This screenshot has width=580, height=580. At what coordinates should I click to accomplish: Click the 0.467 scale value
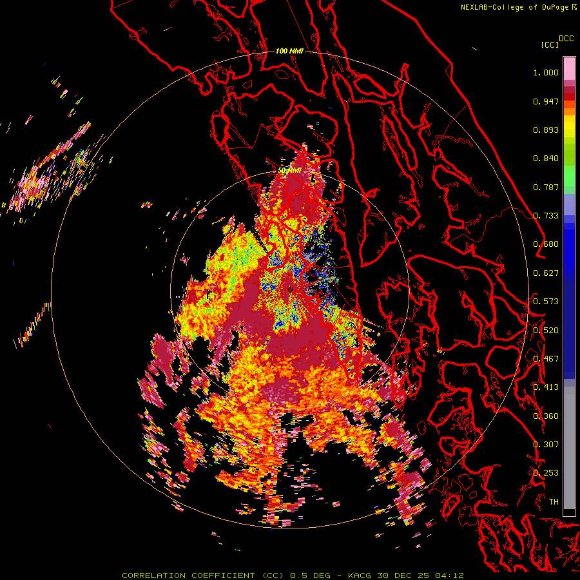click(x=546, y=359)
